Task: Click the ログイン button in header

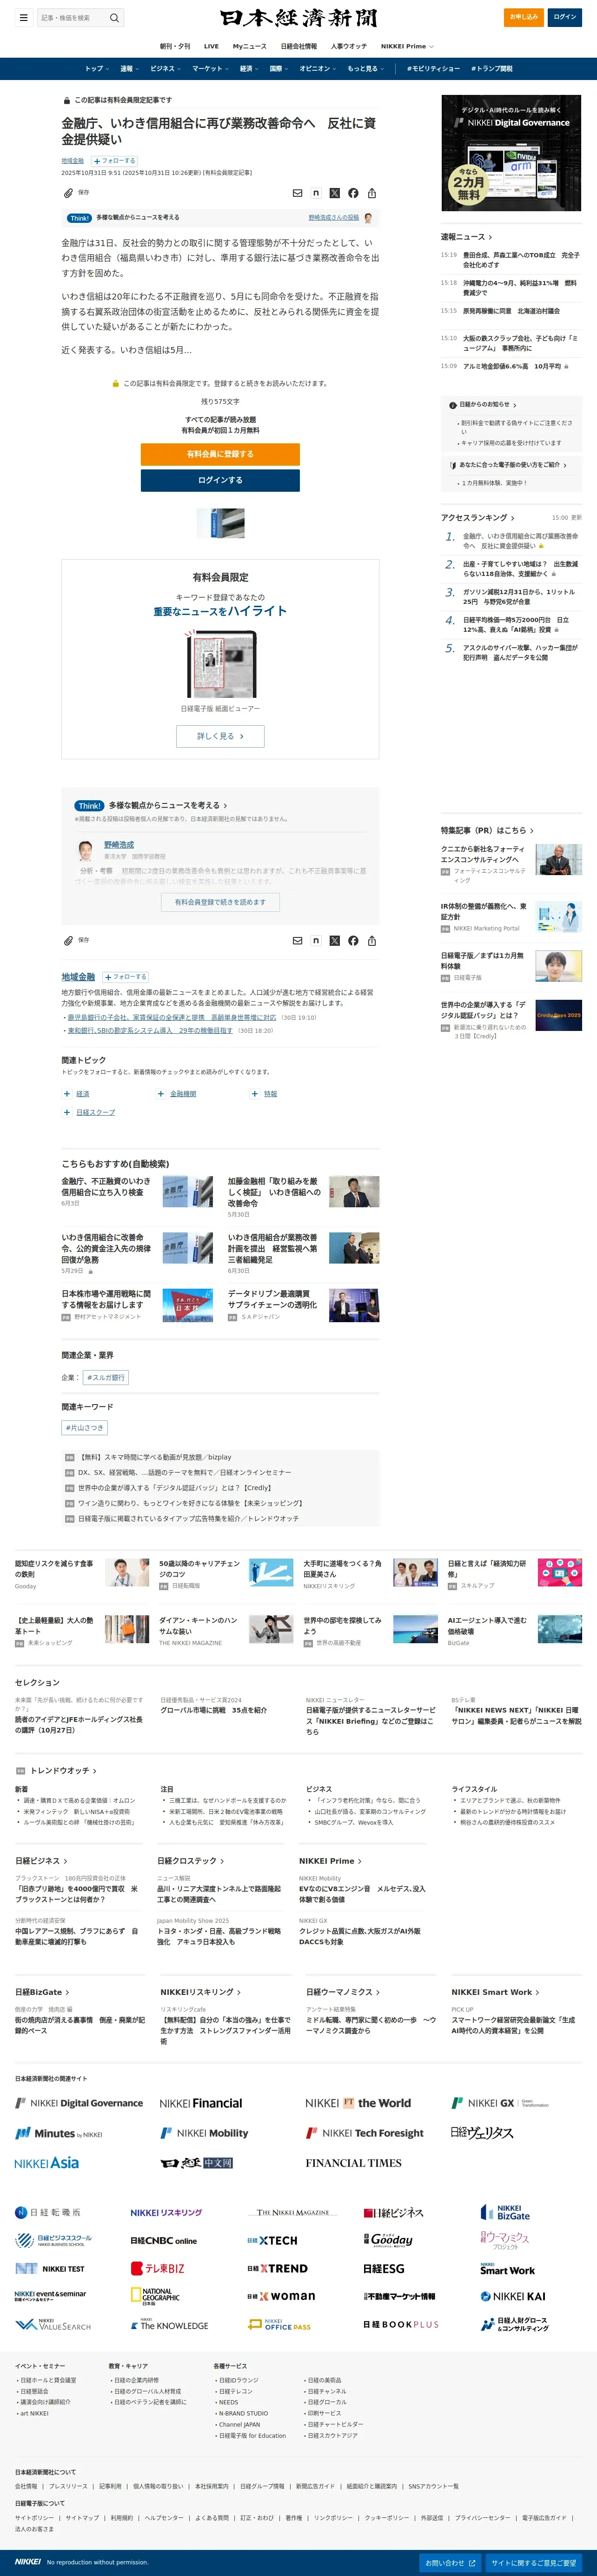Action: coord(565,17)
